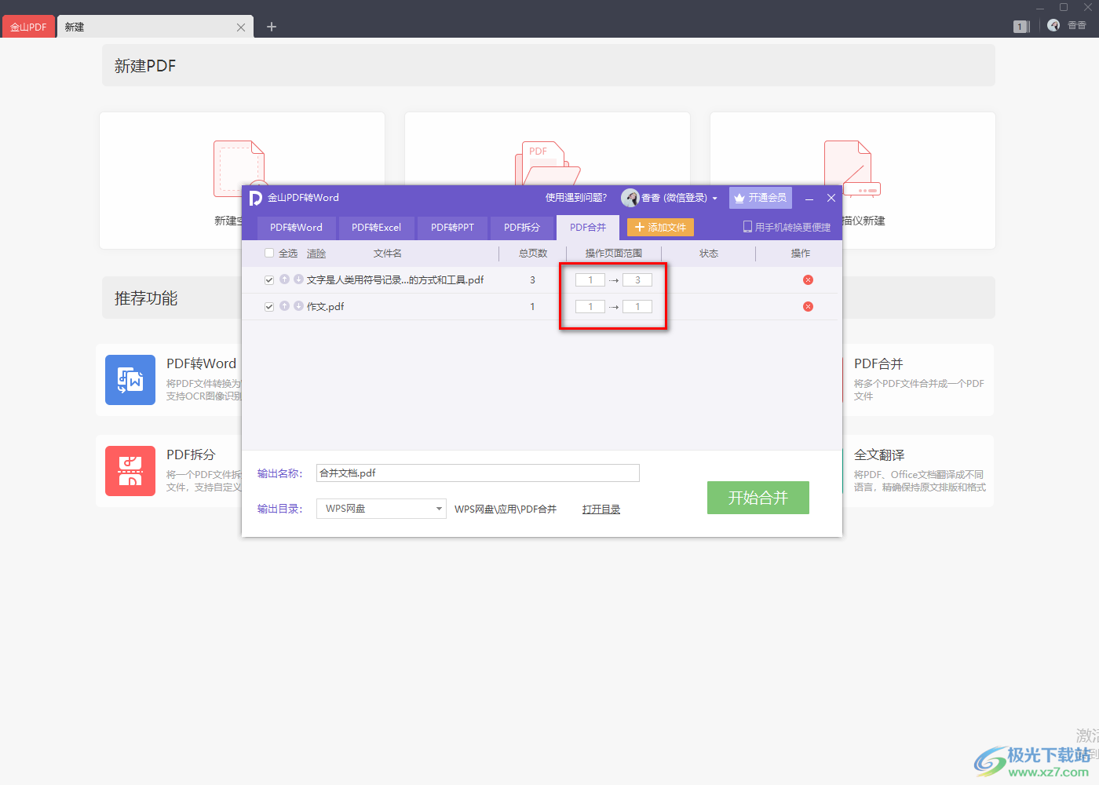1099x785 pixels.
Task: Move 作文.pdf down in the list
Action: click(298, 306)
